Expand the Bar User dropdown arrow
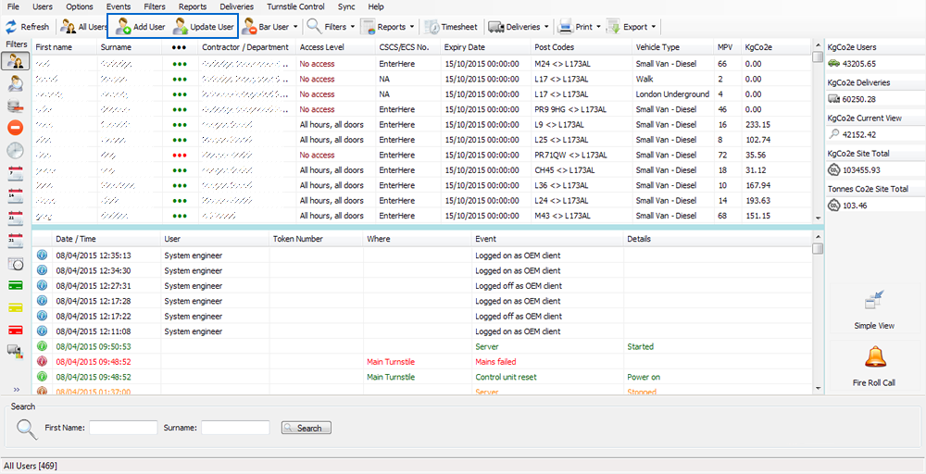The height and width of the screenshot is (474, 926). [x=295, y=27]
